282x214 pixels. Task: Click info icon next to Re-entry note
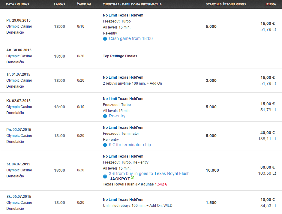coord(105,116)
